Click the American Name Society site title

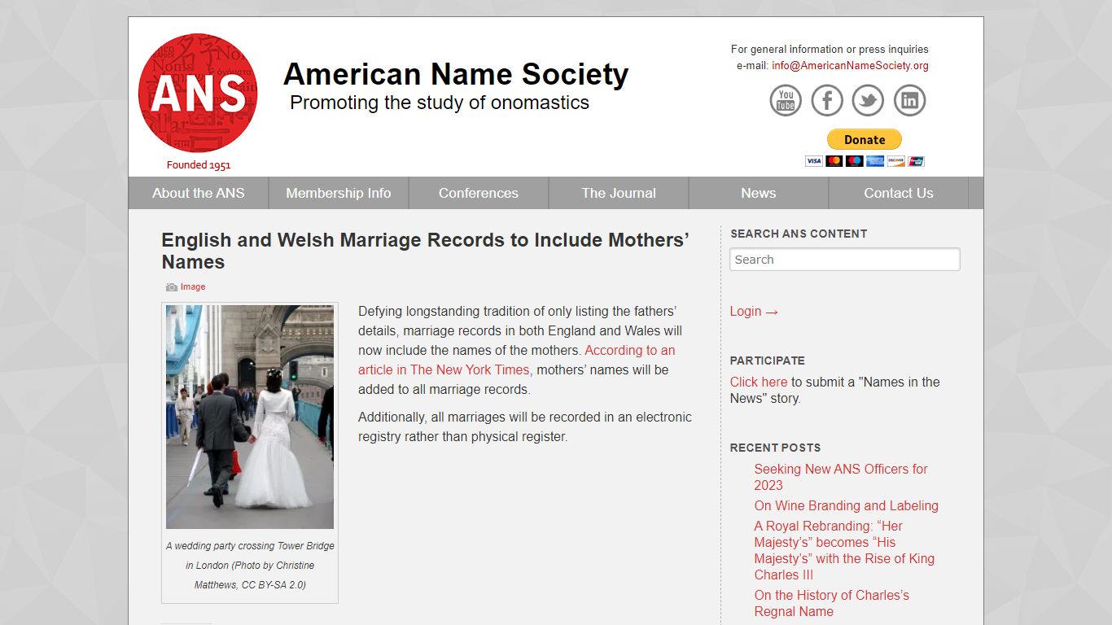[456, 74]
